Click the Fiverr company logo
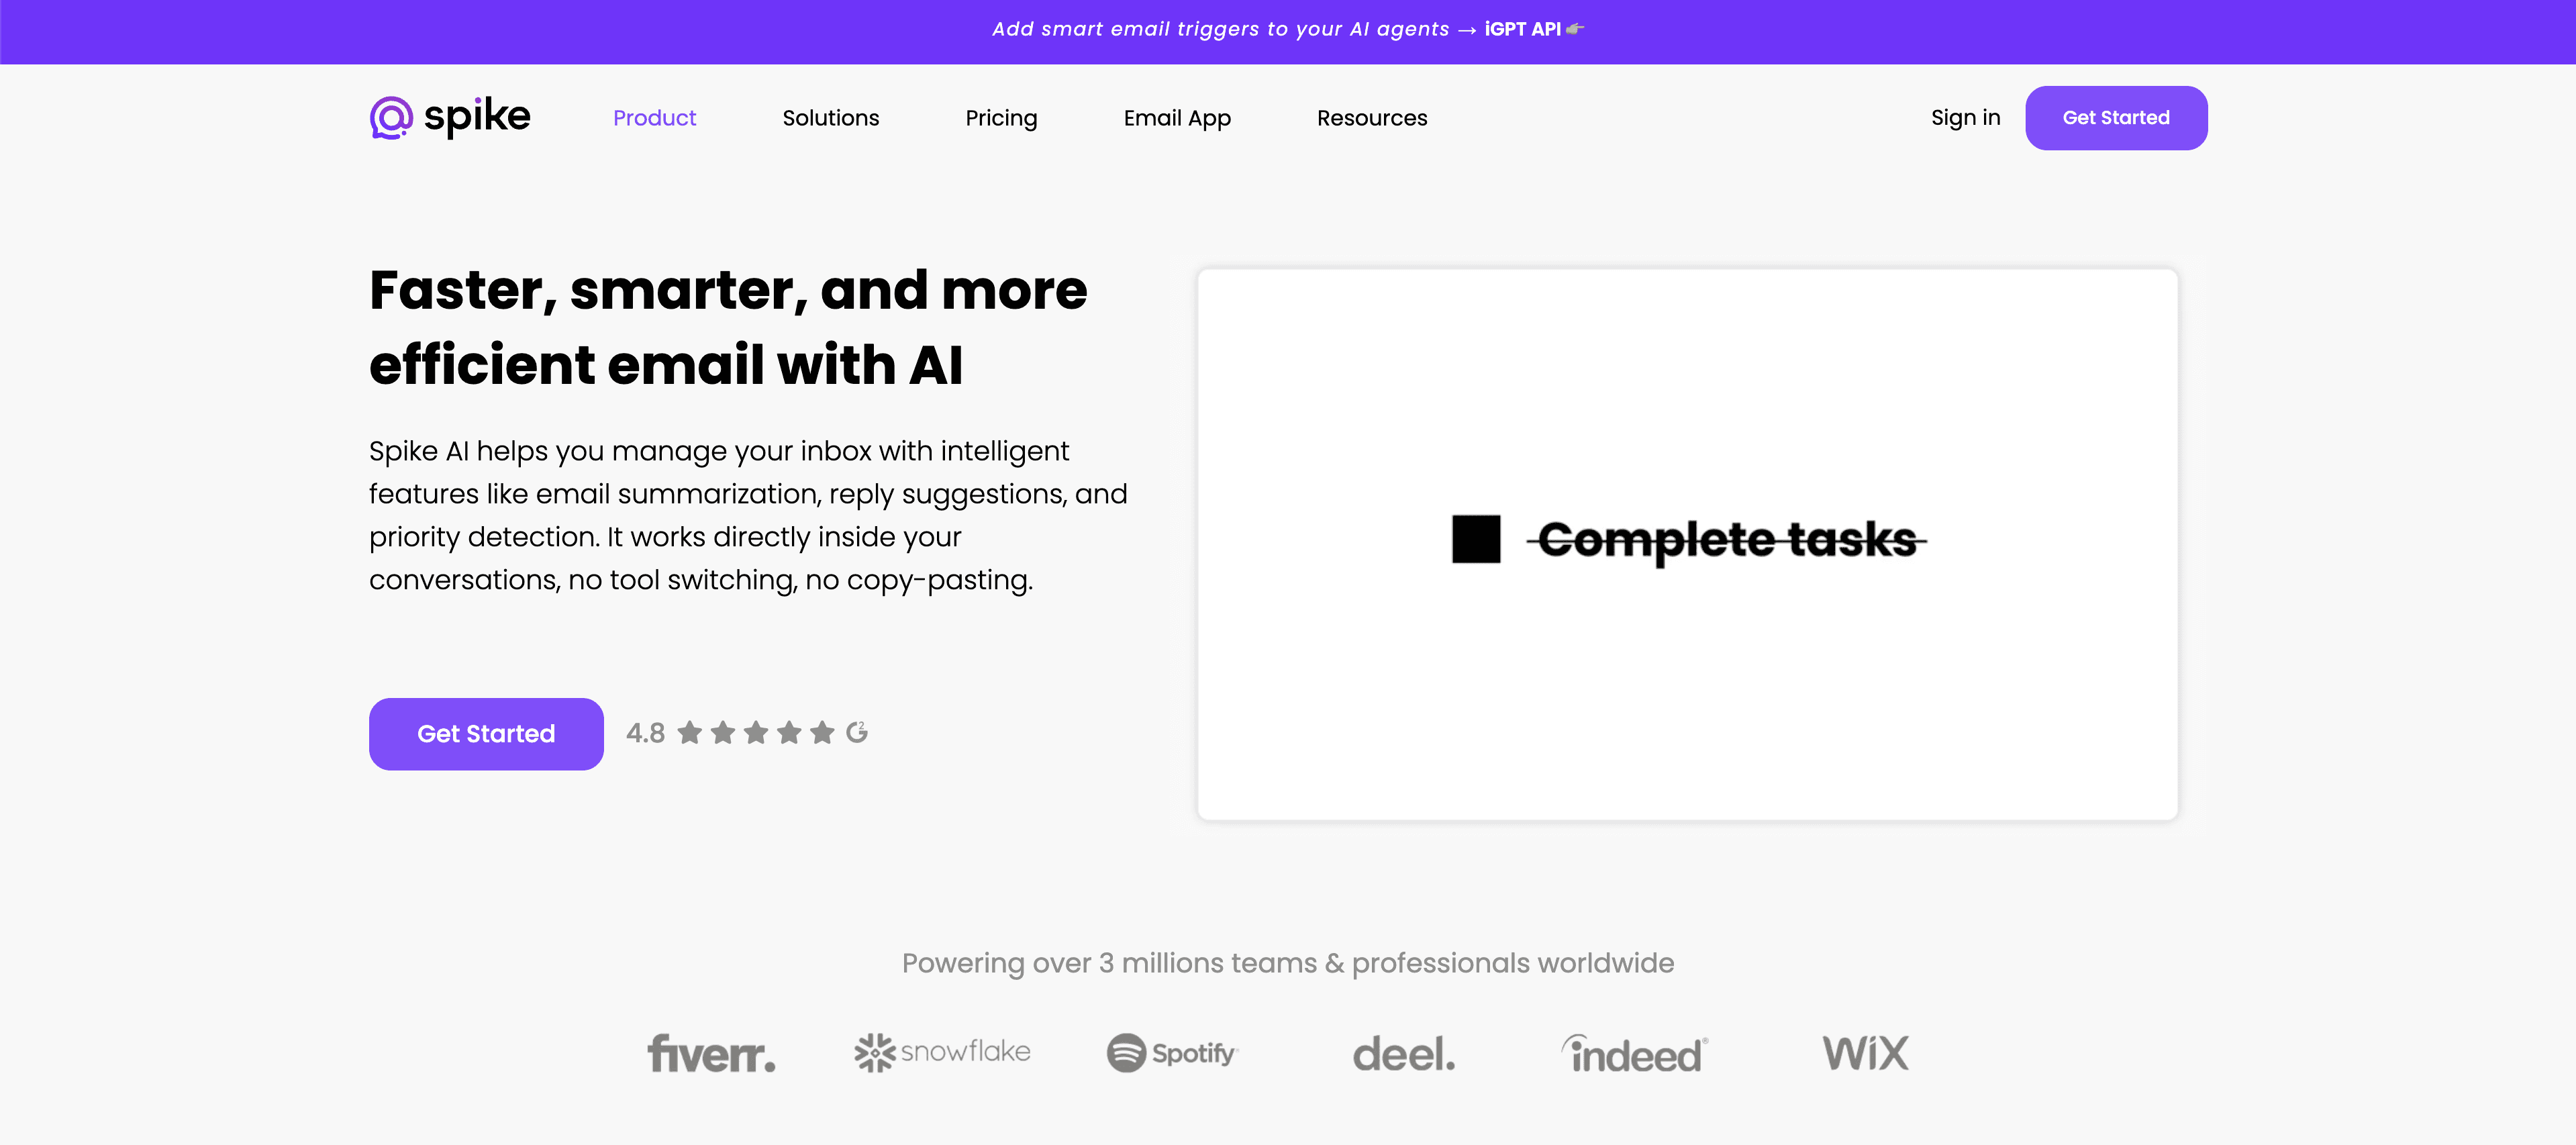Screen dimensions: 2576x1145 (x=711, y=1052)
